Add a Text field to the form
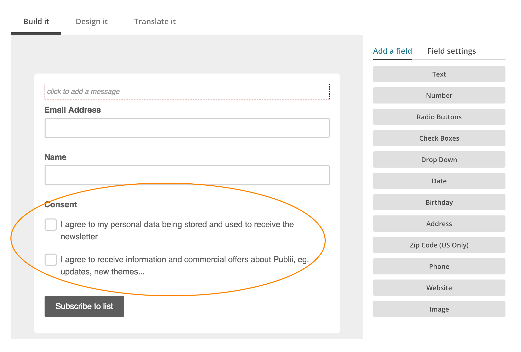Screen dimensions: 521x352 [x=439, y=74]
